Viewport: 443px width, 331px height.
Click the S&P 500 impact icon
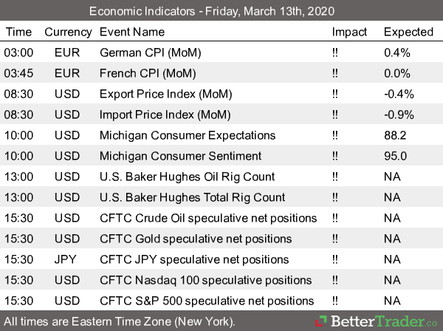336,301
